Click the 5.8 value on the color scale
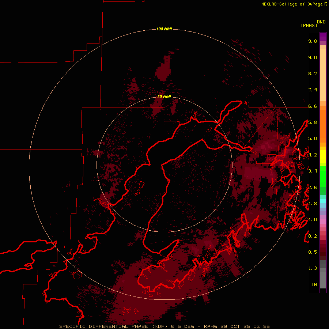This screenshot has width=329, height=329. click(x=313, y=122)
